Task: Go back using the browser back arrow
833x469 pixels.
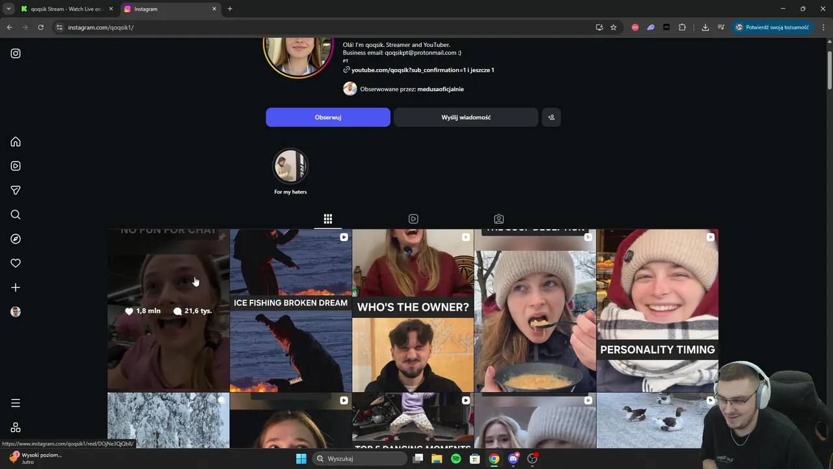Action: pyautogui.click(x=9, y=27)
